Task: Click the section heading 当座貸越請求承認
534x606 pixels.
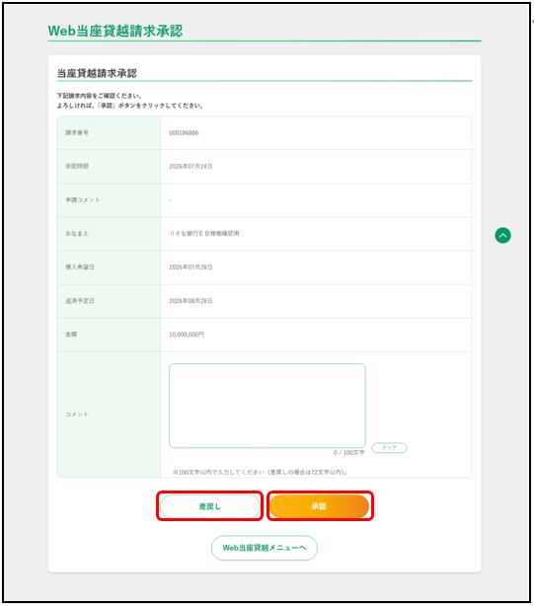Action: click(x=97, y=73)
